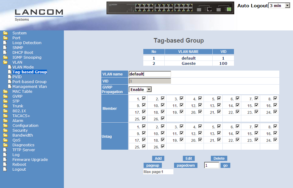Click the page icon next to Reboot
The width and height of the screenshot is (293, 188).
pos(5,165)
